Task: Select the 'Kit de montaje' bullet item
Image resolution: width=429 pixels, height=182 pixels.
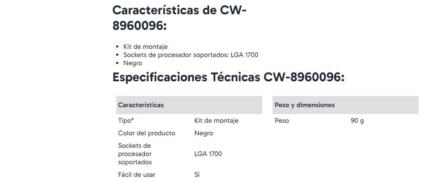Action: (145, 47)
